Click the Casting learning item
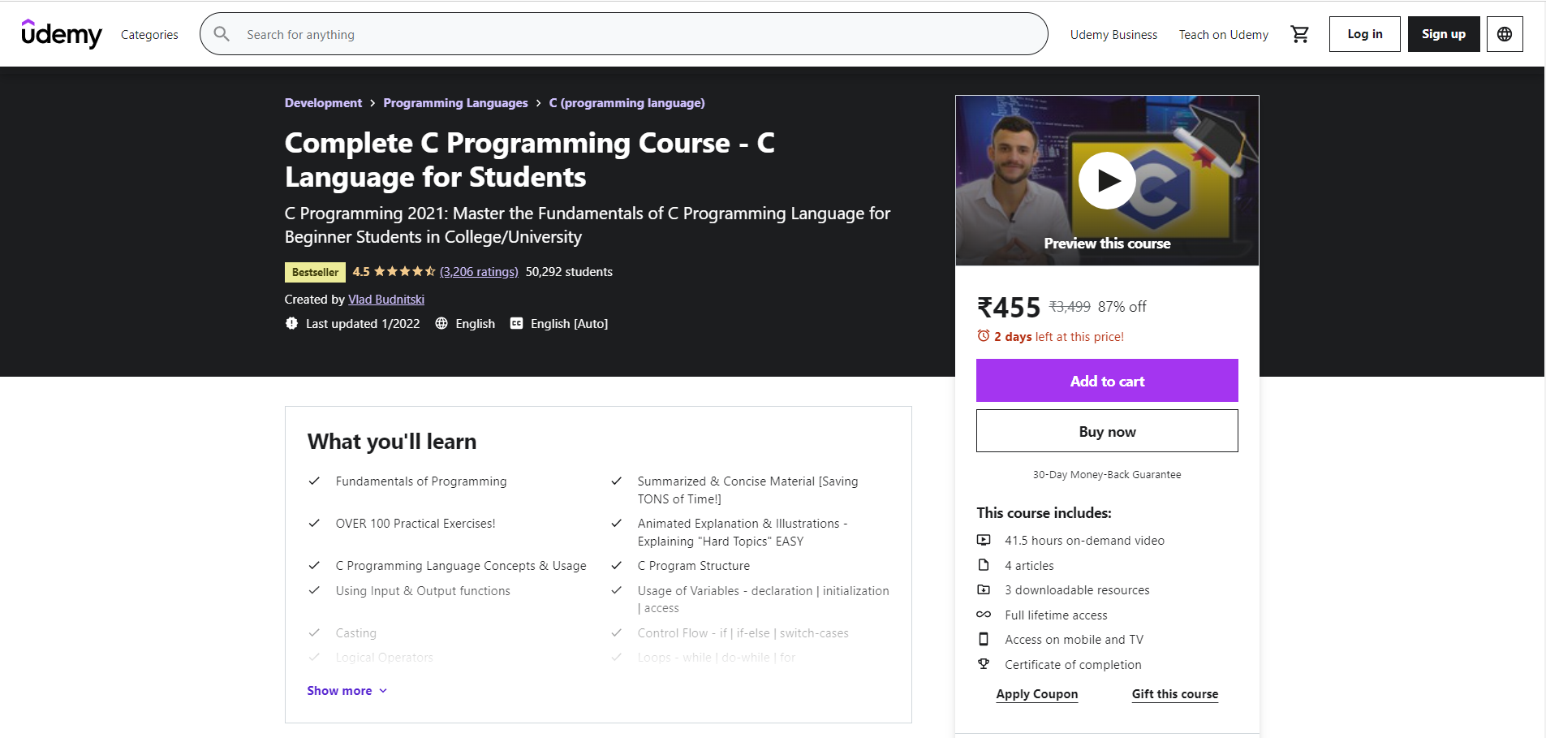The width and height of the screenshot is (1546, 738). (355, 632)
